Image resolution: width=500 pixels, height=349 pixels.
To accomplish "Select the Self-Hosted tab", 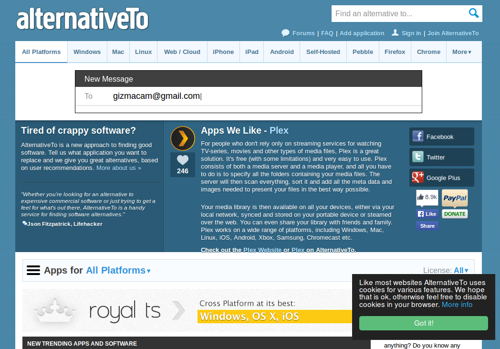I will coord(323,52).
